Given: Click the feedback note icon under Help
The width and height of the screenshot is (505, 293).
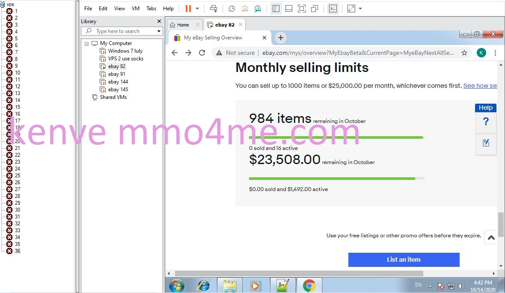Looking at the screenshot, I should [486, 143].
